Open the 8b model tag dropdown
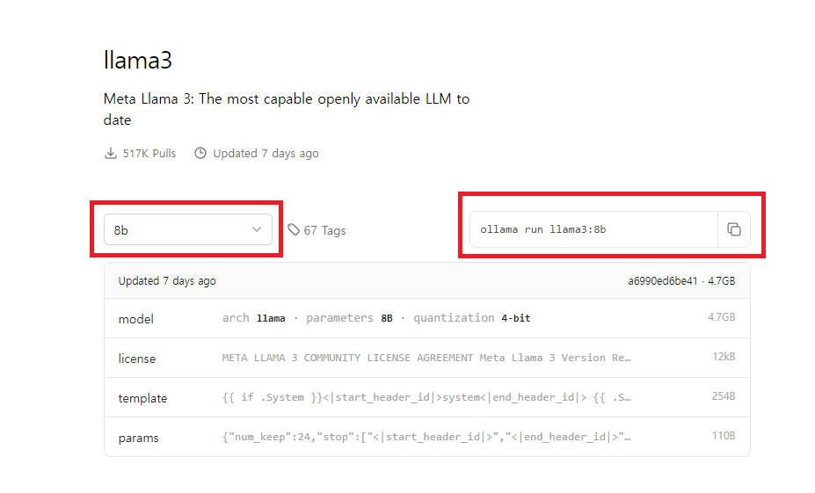This screenshot has height=493, width=815. [187, 229]
